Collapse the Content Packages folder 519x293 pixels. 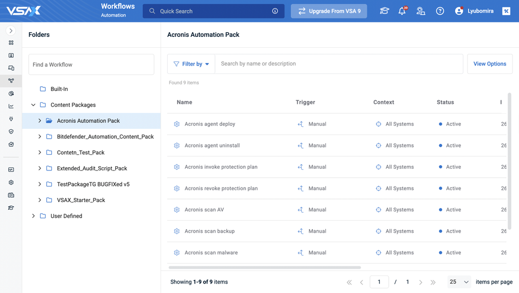tap(33, 105)
